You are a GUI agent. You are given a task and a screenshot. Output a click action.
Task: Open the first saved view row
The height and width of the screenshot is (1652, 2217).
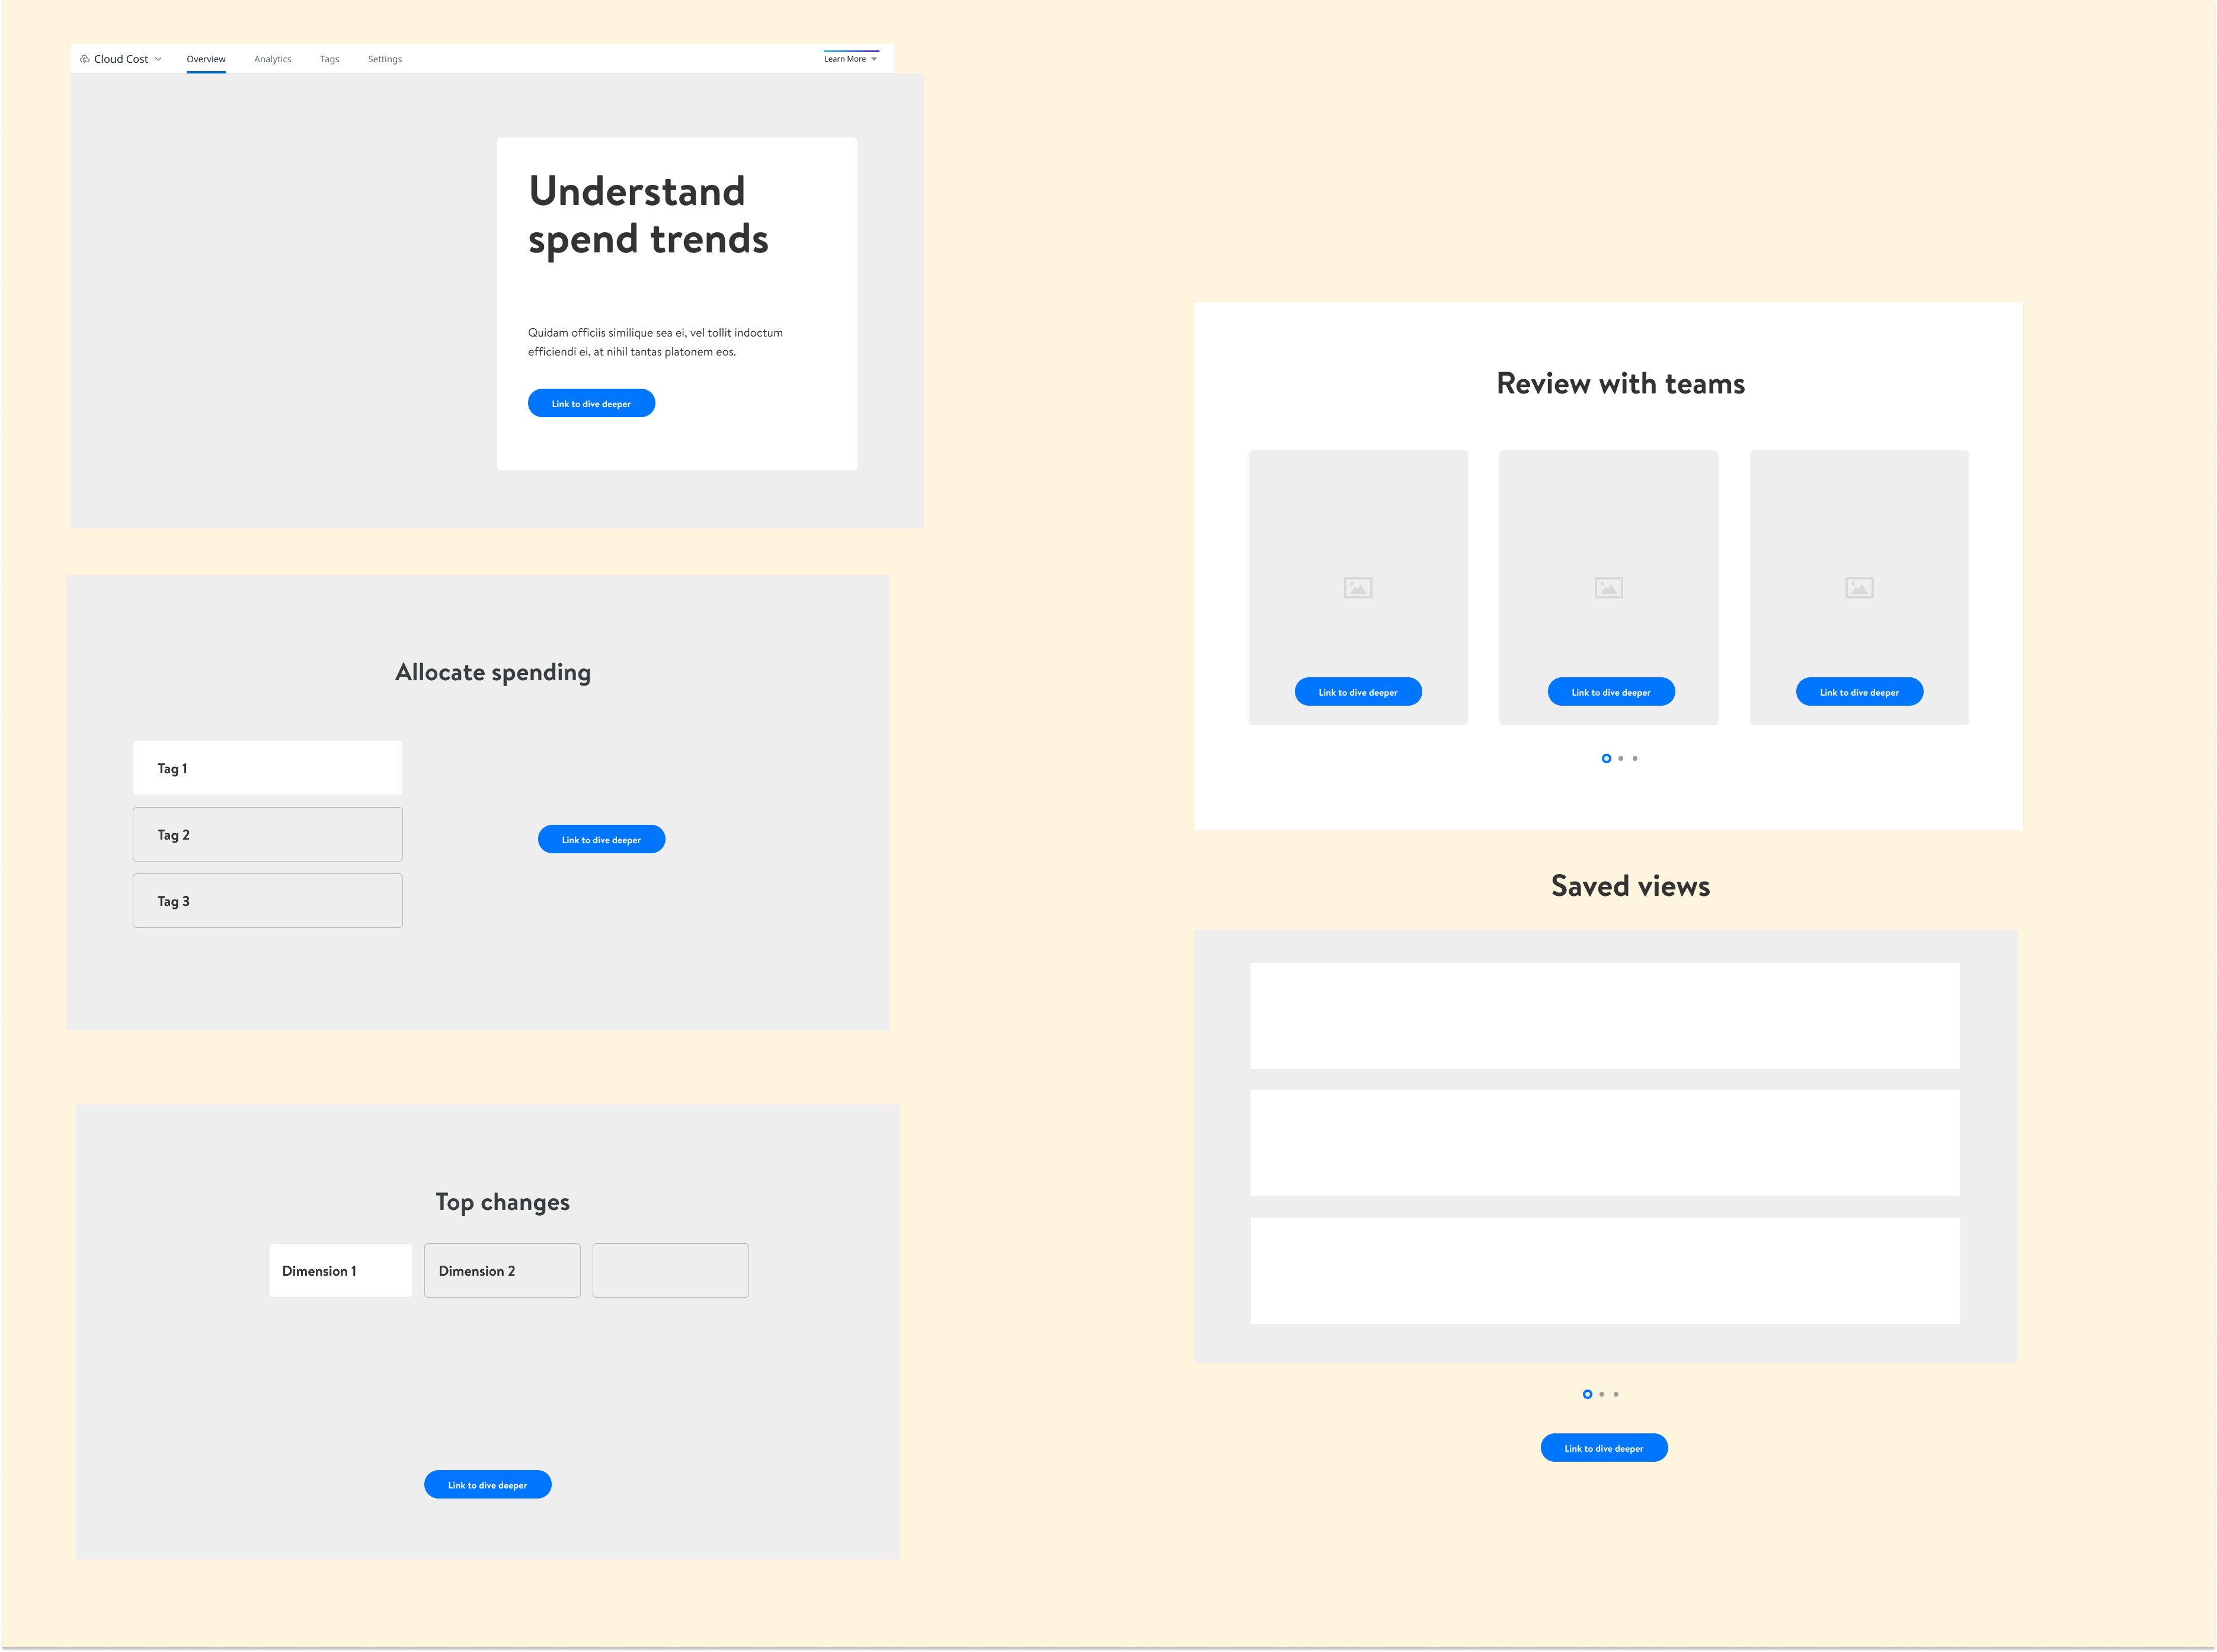click(x=1604, y=1016)
